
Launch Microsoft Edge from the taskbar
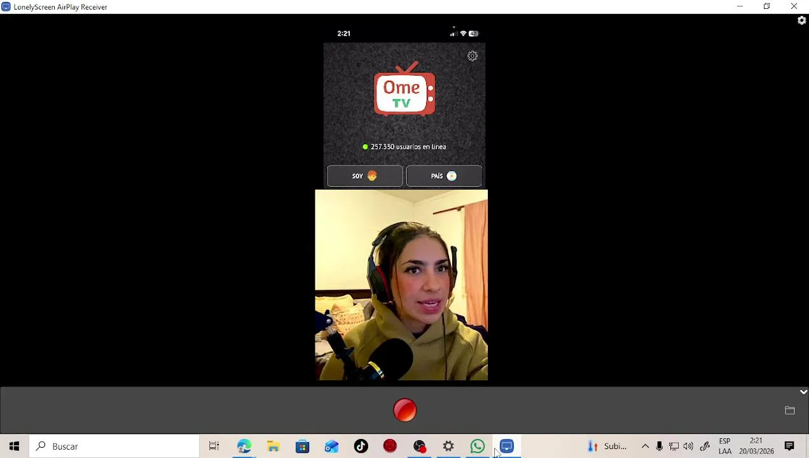coord(244,447)
